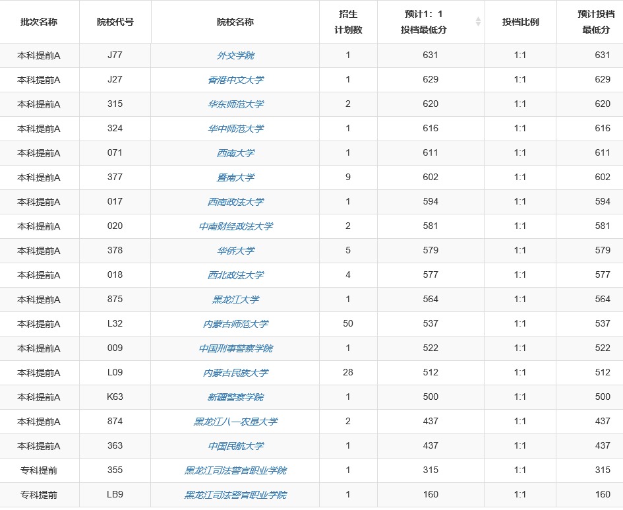Click the 西南政法大学 link
Screen dimensions: 623x510
pyautogui.click(x=235, y=202)
